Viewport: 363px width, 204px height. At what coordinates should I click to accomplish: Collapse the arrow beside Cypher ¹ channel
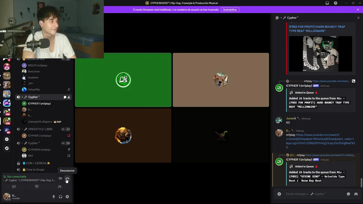pyautogui.click(x=22, y=97)
